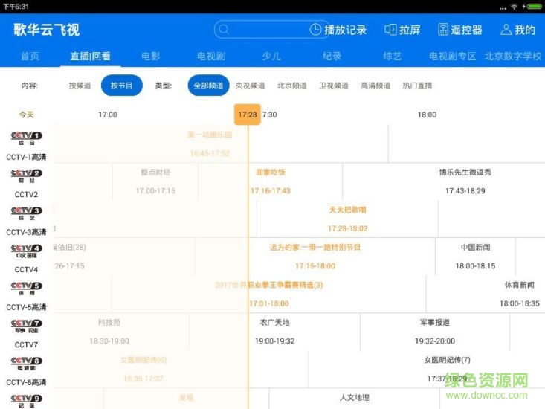545x409 pixels.
Task: Select the 按节目 content option
Action: coord(122,86)
